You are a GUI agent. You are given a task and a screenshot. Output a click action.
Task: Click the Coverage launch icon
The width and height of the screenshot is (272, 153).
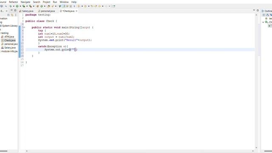pos(24,6)
